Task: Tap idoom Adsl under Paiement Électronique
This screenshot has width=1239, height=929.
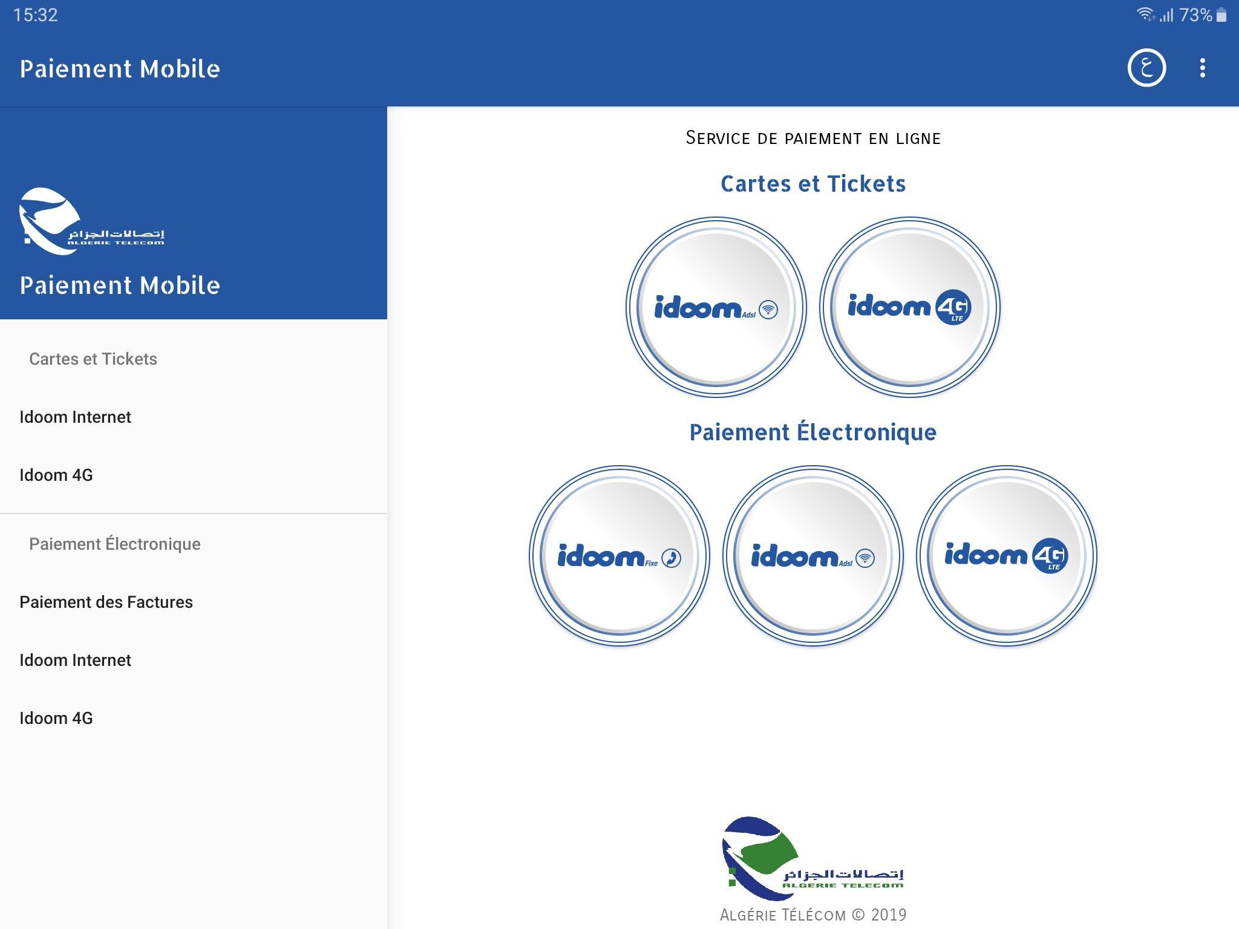Action: click(813, 556)
